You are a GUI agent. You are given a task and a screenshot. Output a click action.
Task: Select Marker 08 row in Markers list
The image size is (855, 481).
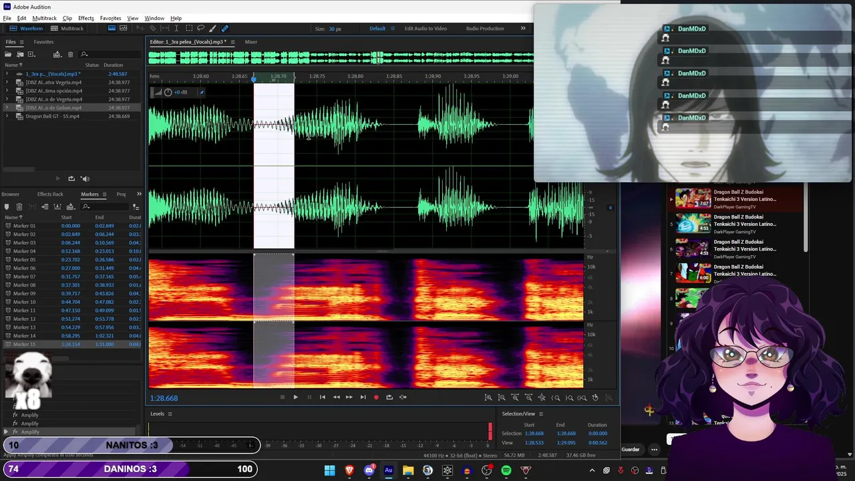coord(72,285)
